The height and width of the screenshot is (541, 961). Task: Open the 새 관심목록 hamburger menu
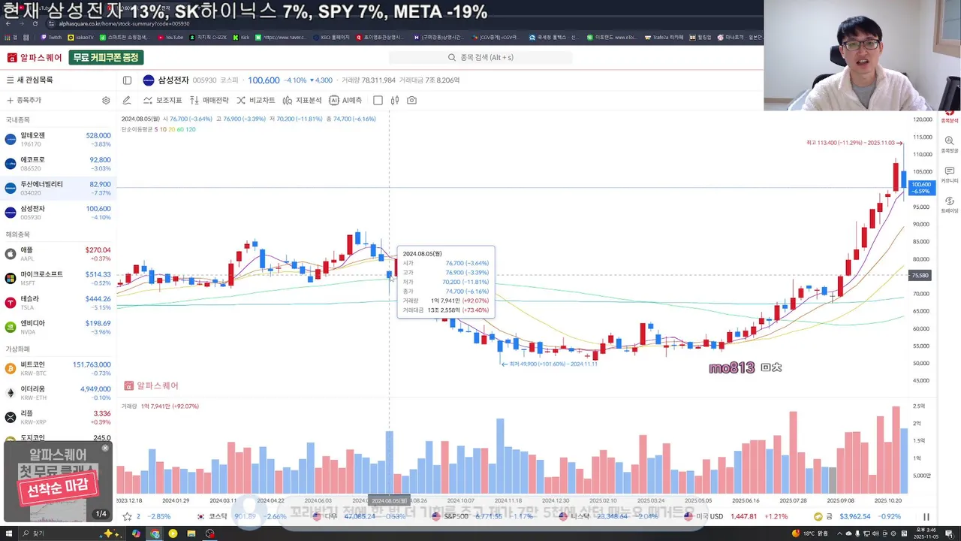click(x=11, y=80)
